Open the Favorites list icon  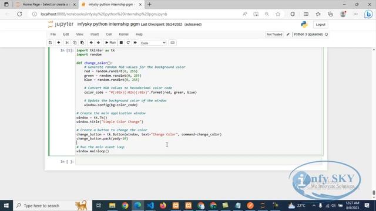pos(318,14)
